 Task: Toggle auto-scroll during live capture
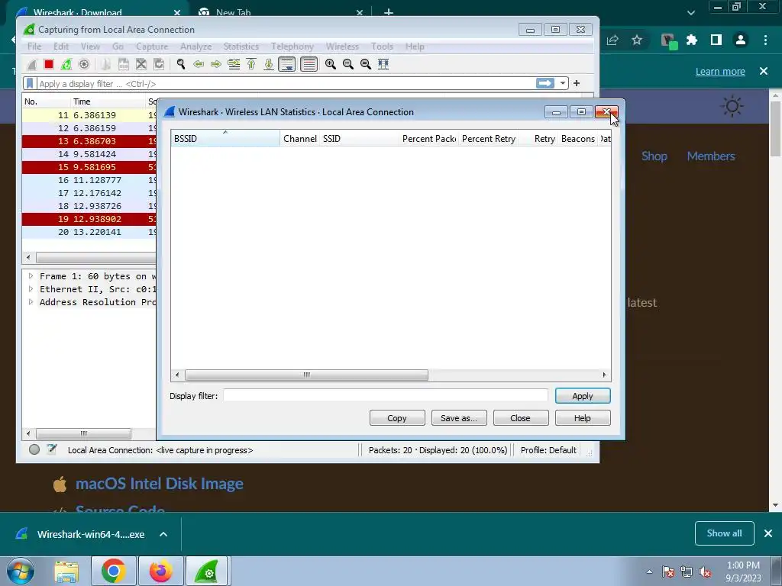tap(287, 64)
